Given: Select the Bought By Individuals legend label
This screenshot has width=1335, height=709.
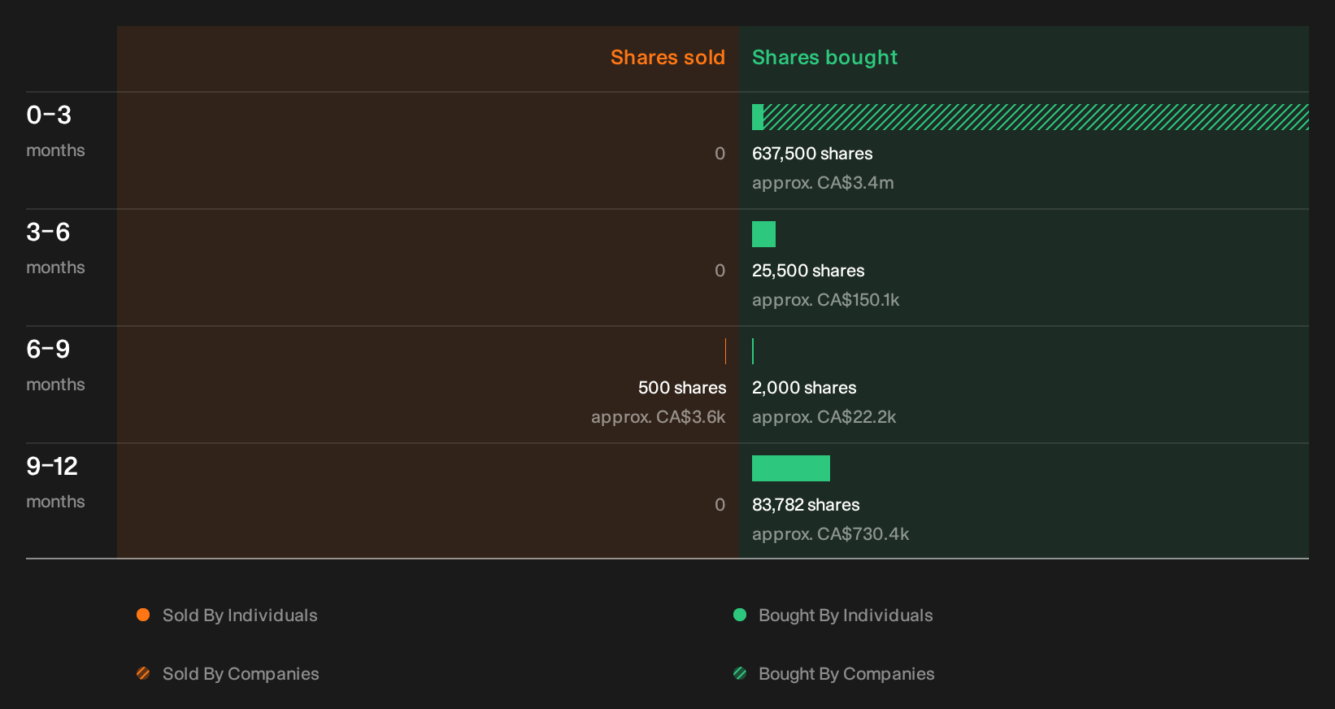Looking at the screenshot, I should click(x=846, y=615).
